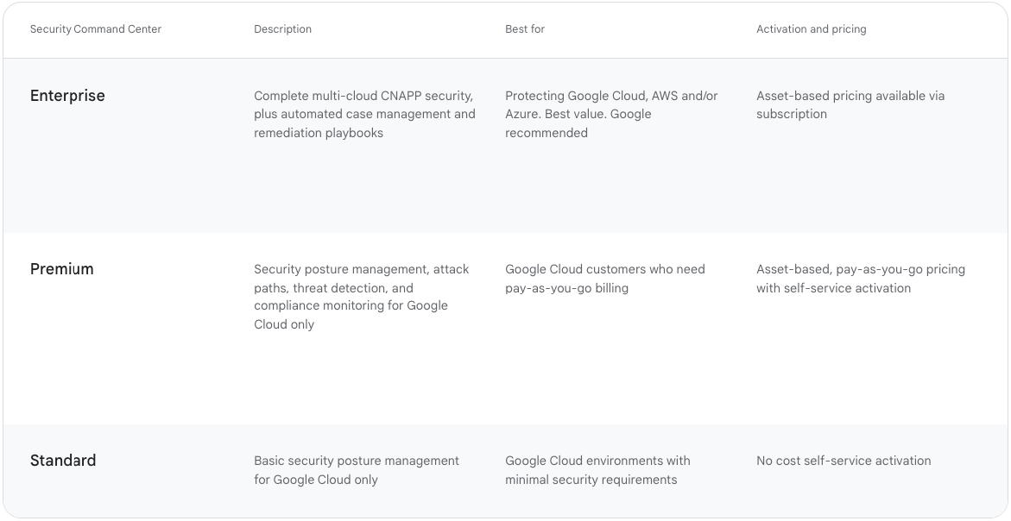Screen dimensions: 1011x521
Task: Click the 'Description' column header
Action: pos(282,29)
